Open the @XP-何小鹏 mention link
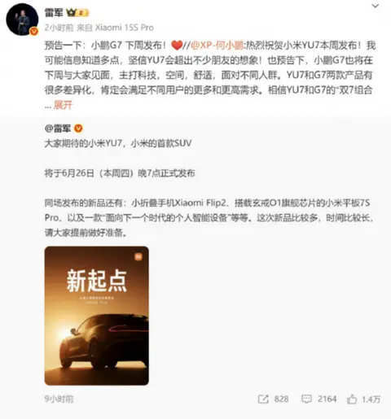The image size is (391, 419). (217, 46)
